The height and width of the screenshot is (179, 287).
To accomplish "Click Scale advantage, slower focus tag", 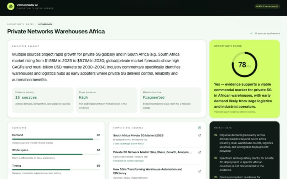I will click(128, 143).
